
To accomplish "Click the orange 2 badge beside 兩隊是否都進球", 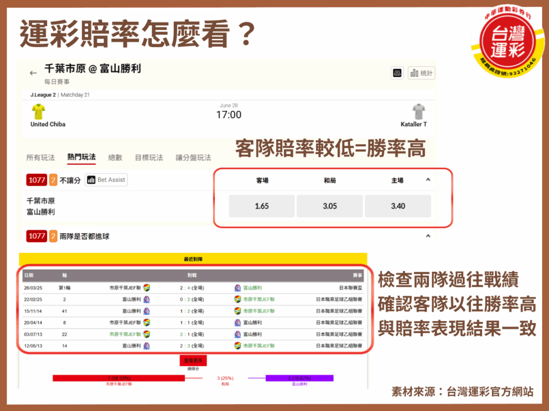I will (53, 236).
